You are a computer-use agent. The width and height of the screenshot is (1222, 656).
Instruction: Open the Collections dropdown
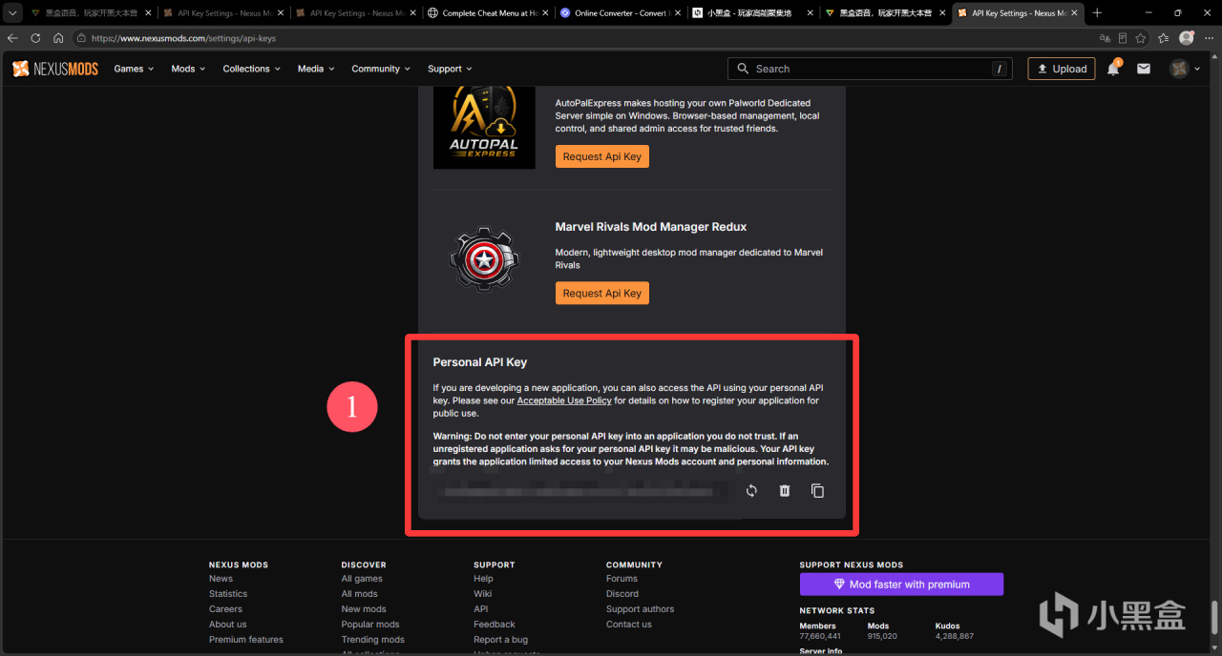click(251, 69)
